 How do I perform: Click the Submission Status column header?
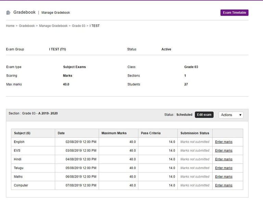point(195,133)
